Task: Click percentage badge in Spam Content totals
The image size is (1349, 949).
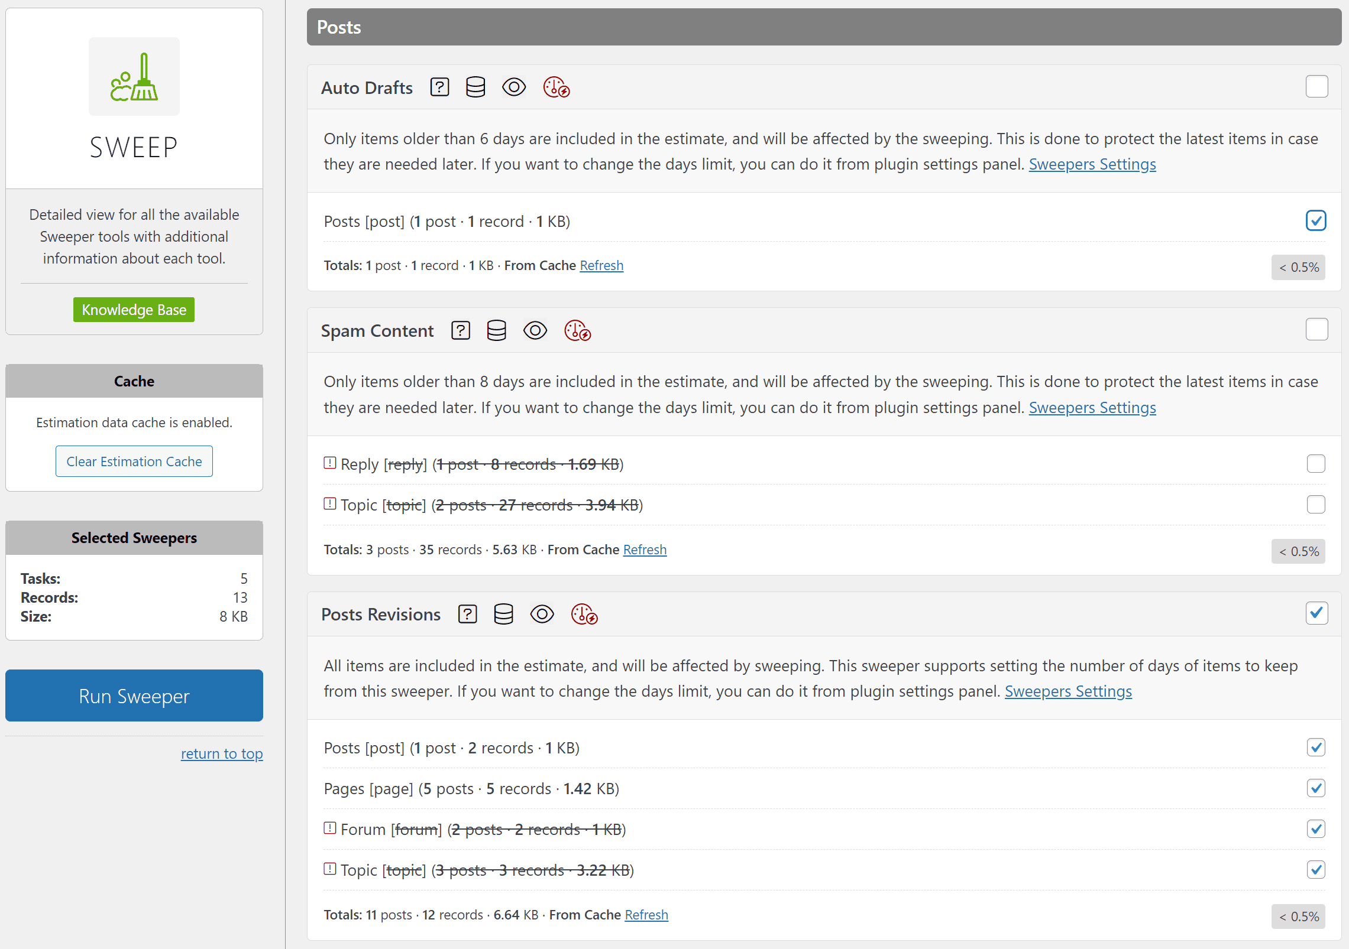Action: point(1299,552)
